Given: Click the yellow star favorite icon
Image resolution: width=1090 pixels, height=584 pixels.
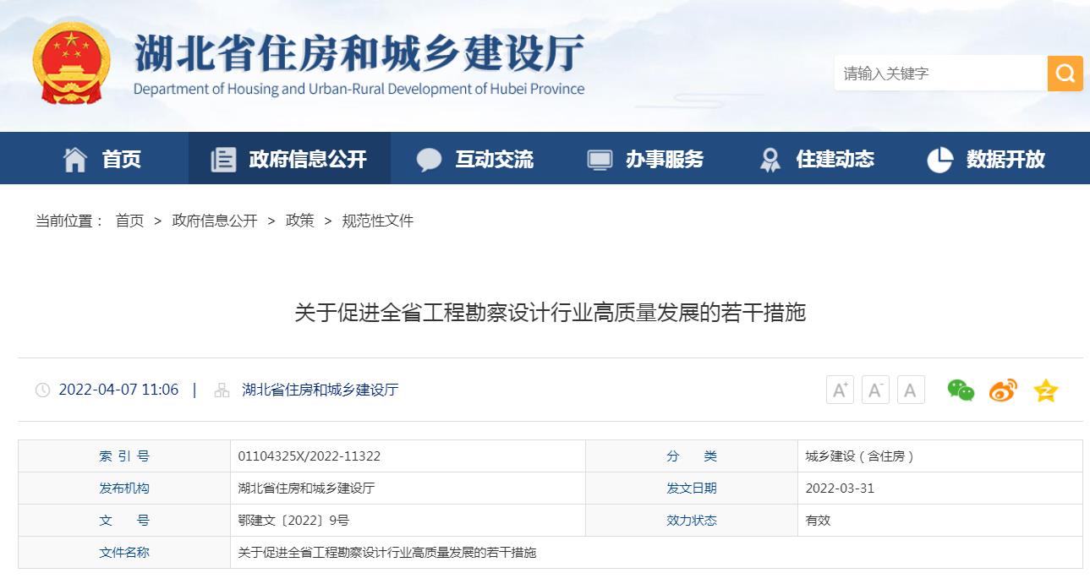Looking at the screenshot, I should (1045, 390).
